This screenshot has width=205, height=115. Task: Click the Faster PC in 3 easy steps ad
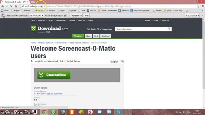coord(102,29)
